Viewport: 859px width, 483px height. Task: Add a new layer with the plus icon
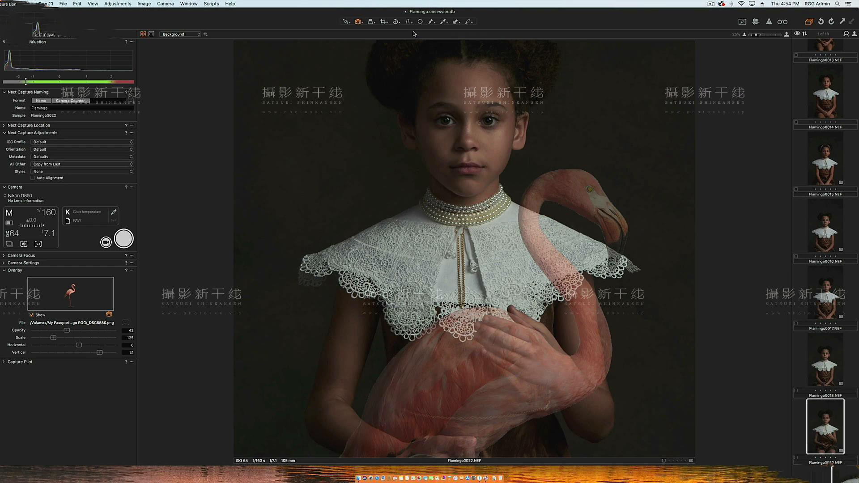click(x=205, y=34)
